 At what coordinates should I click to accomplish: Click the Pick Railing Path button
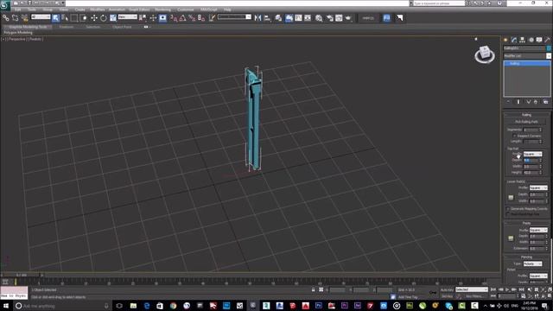pos(526,122)
